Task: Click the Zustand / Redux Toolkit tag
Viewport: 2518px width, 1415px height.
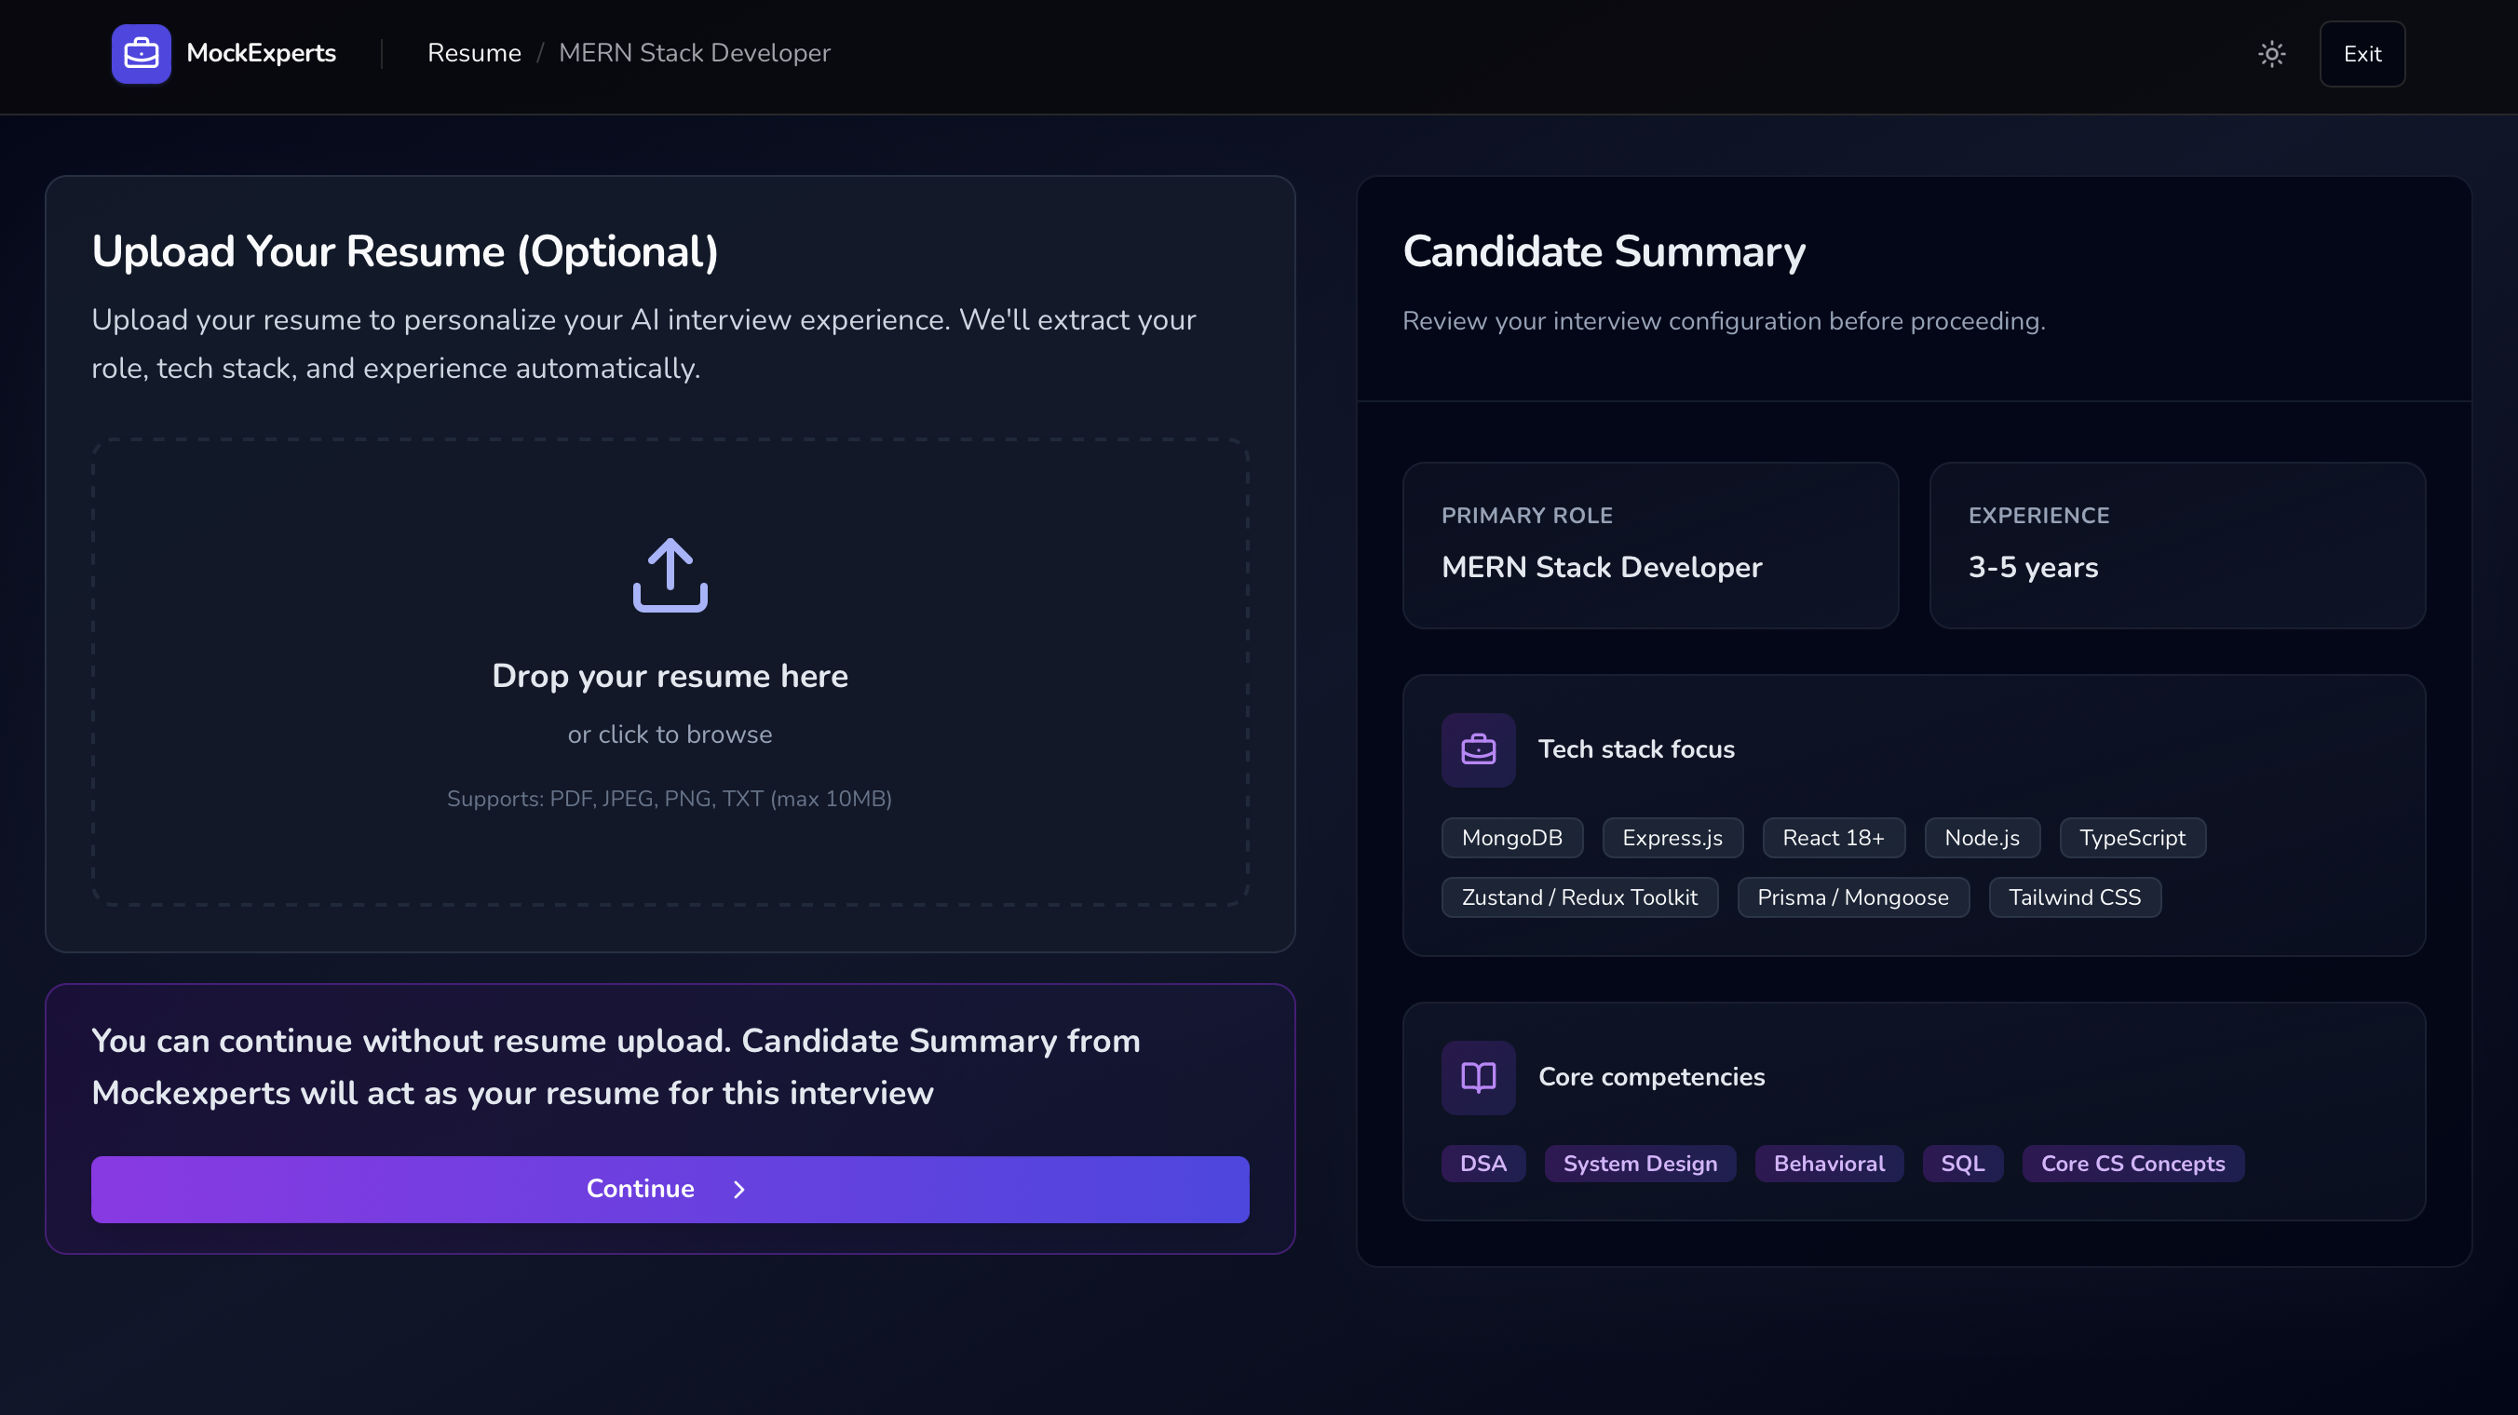Action: 1578,897
